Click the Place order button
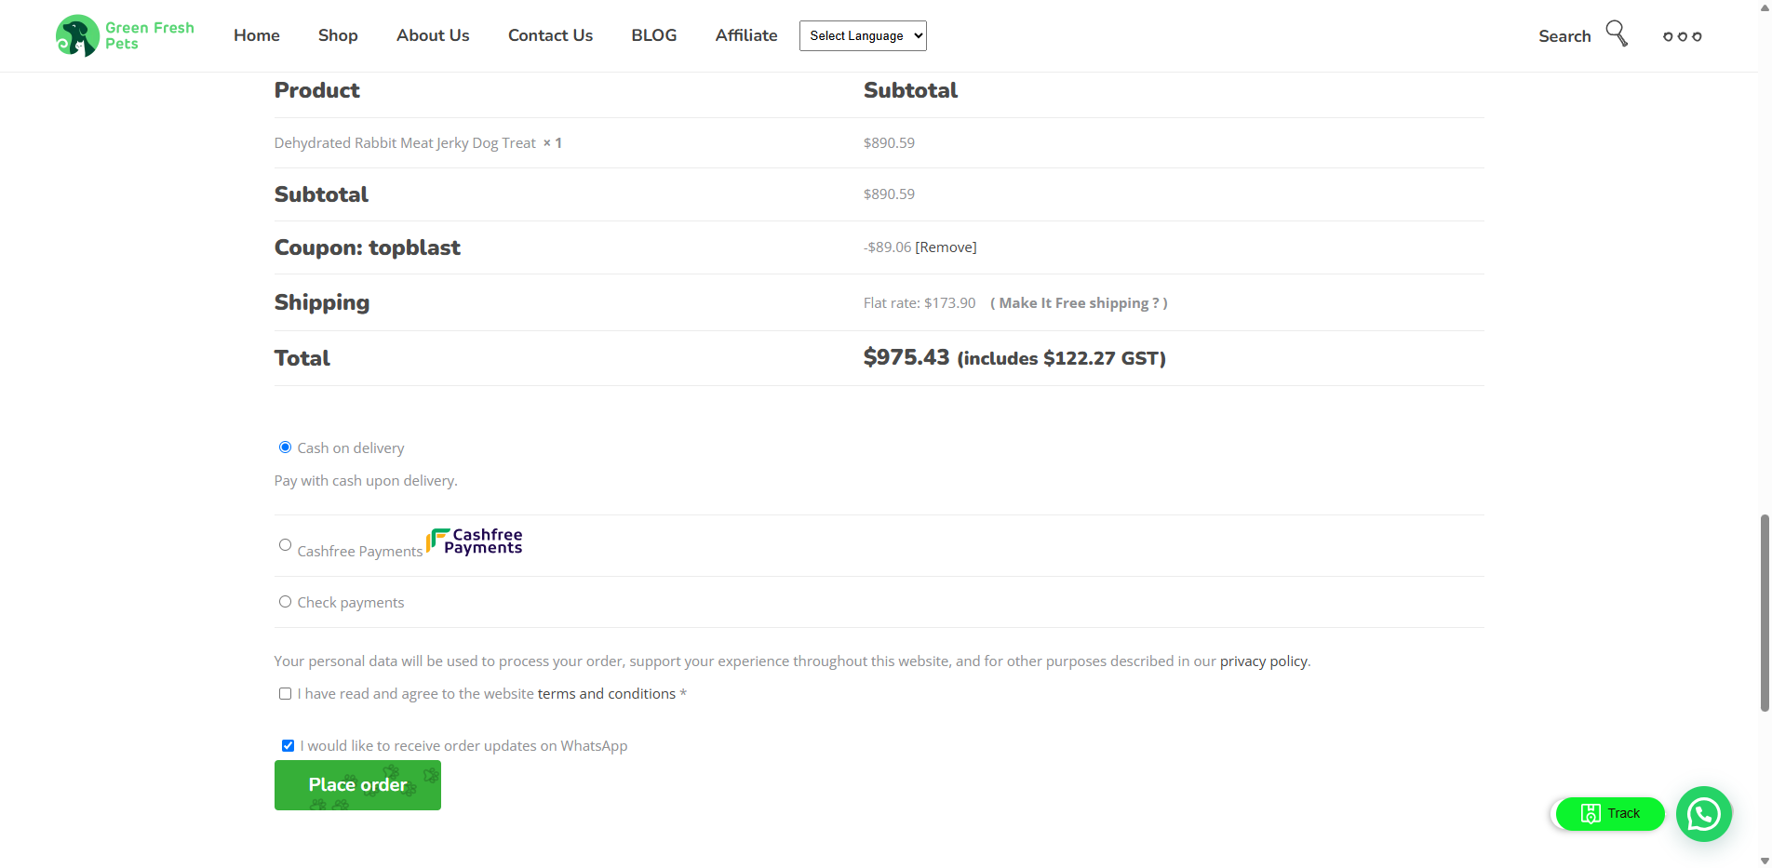The image size is (1772, 868). (357, 785)
